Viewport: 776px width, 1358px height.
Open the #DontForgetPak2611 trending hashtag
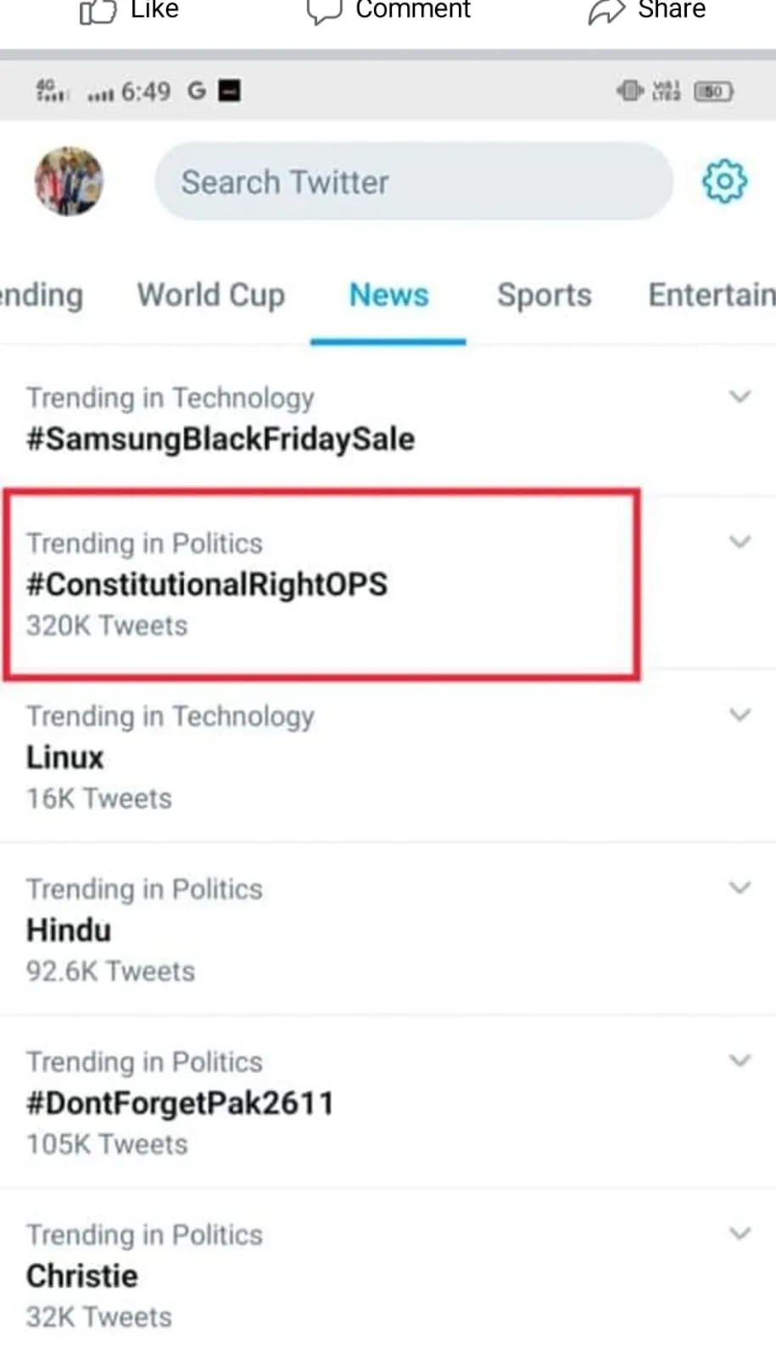(x=180, y=1103)
